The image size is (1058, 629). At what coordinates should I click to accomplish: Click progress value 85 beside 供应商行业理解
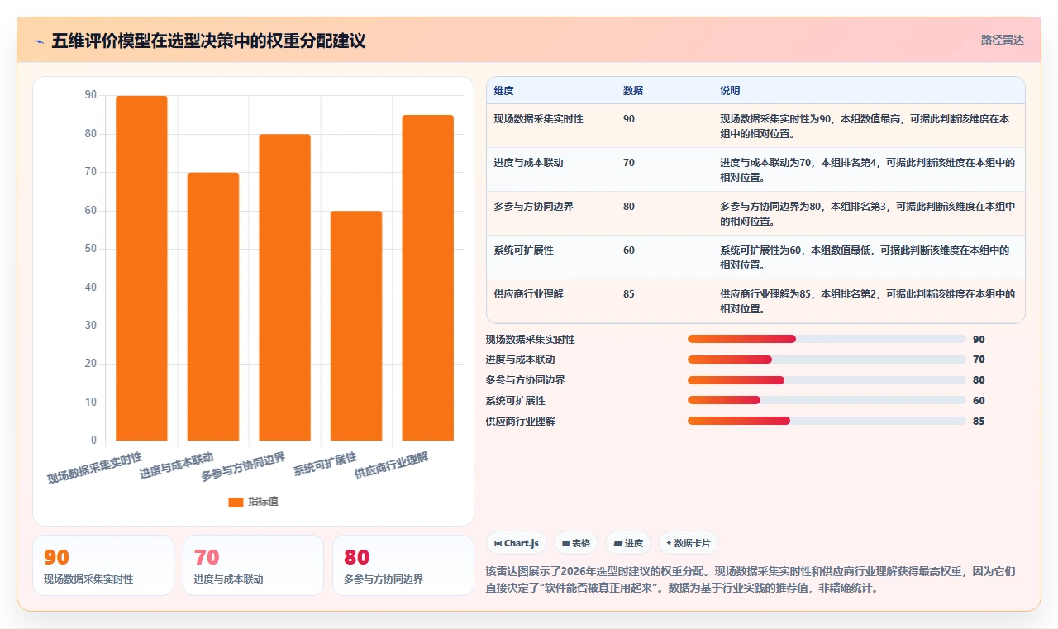[979, 422]
